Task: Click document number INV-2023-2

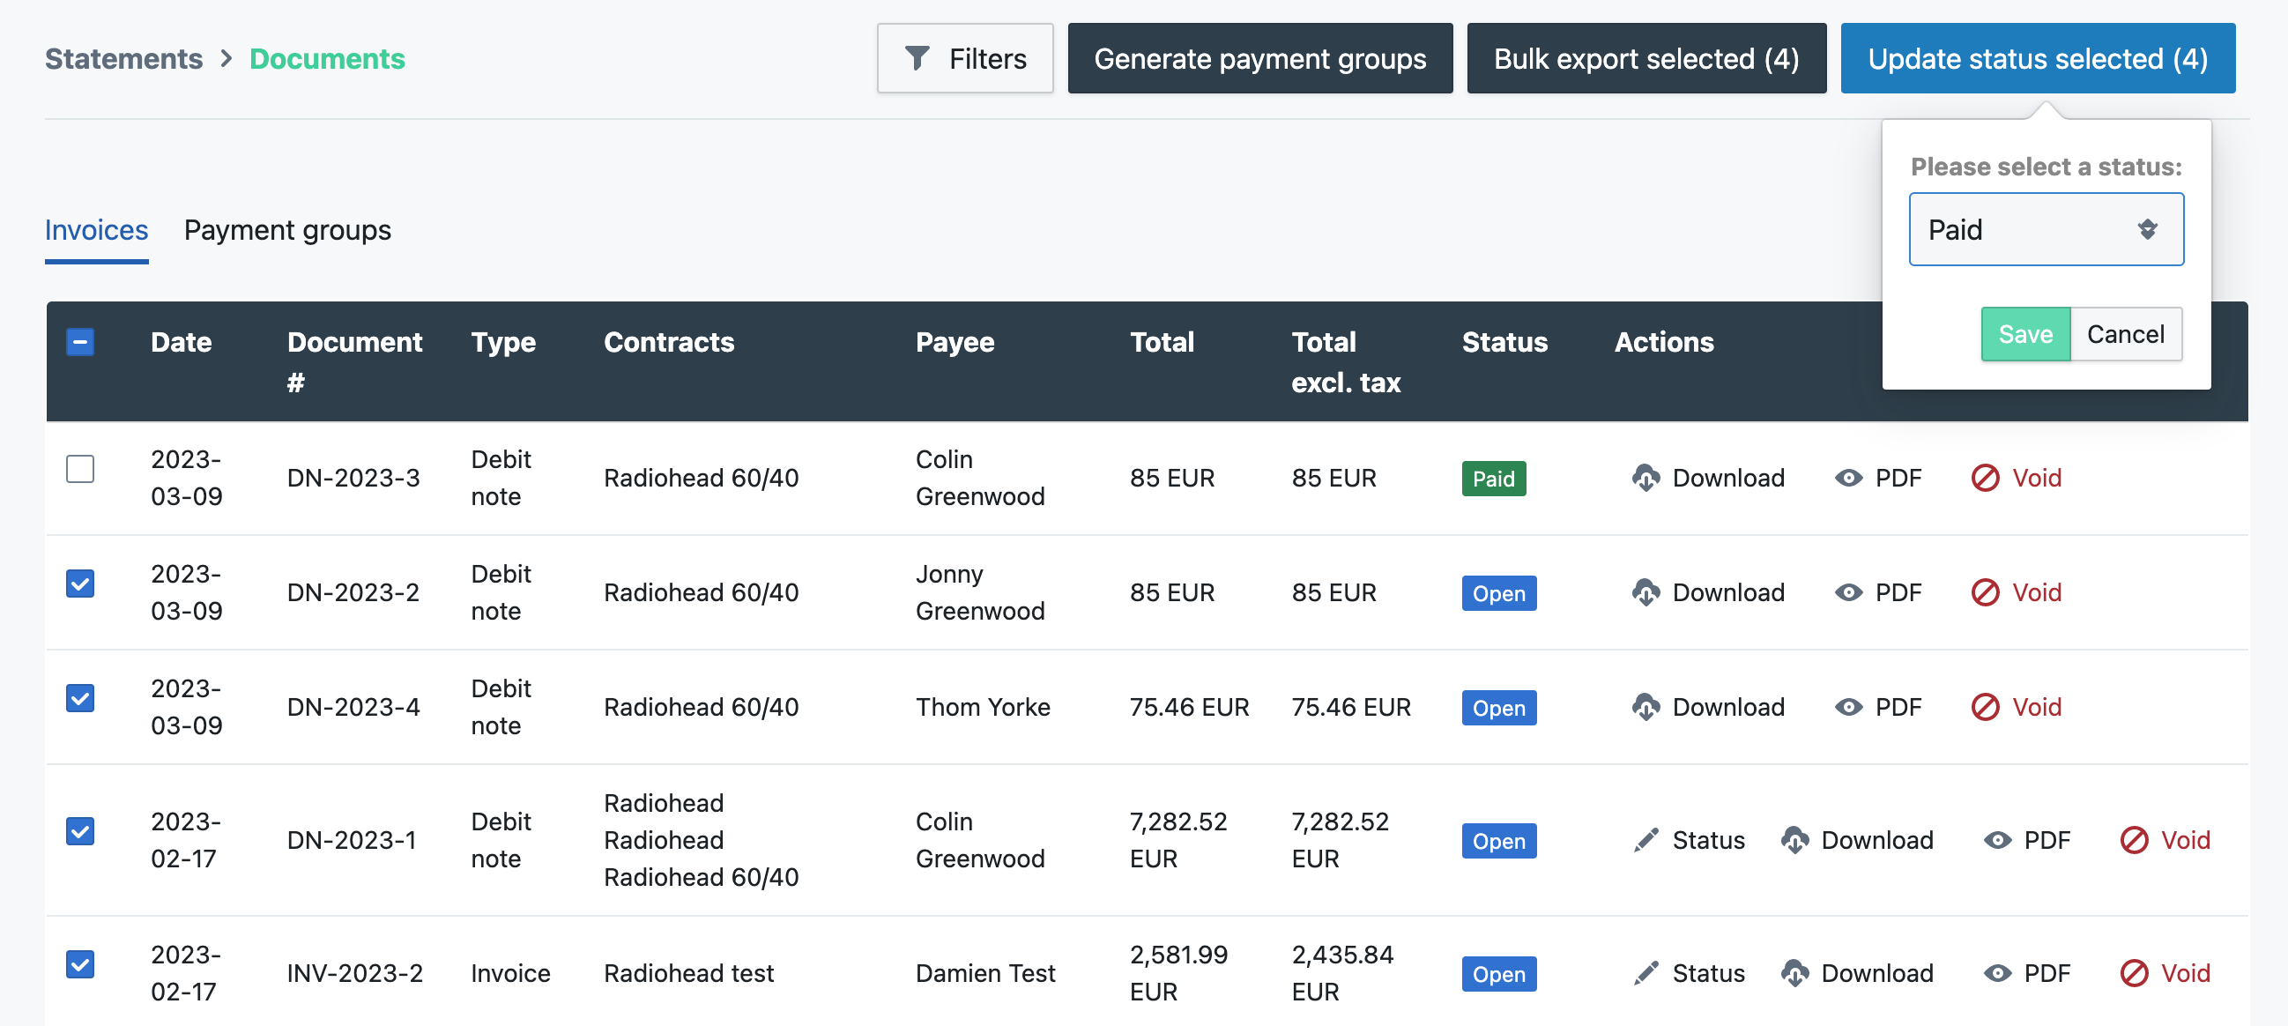Action: (x=355, y=974)
